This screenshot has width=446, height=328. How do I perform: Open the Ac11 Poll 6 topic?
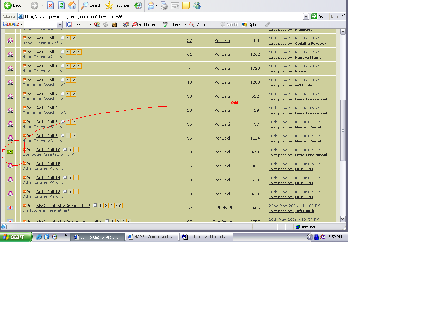pos(47,38)
